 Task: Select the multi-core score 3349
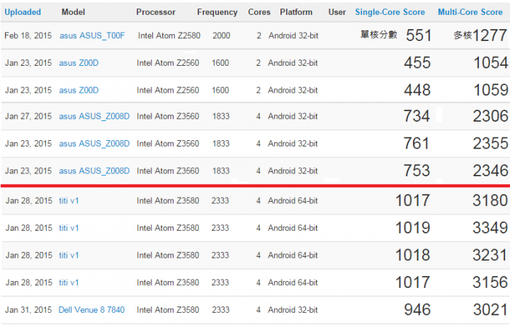tap(490, 227)
